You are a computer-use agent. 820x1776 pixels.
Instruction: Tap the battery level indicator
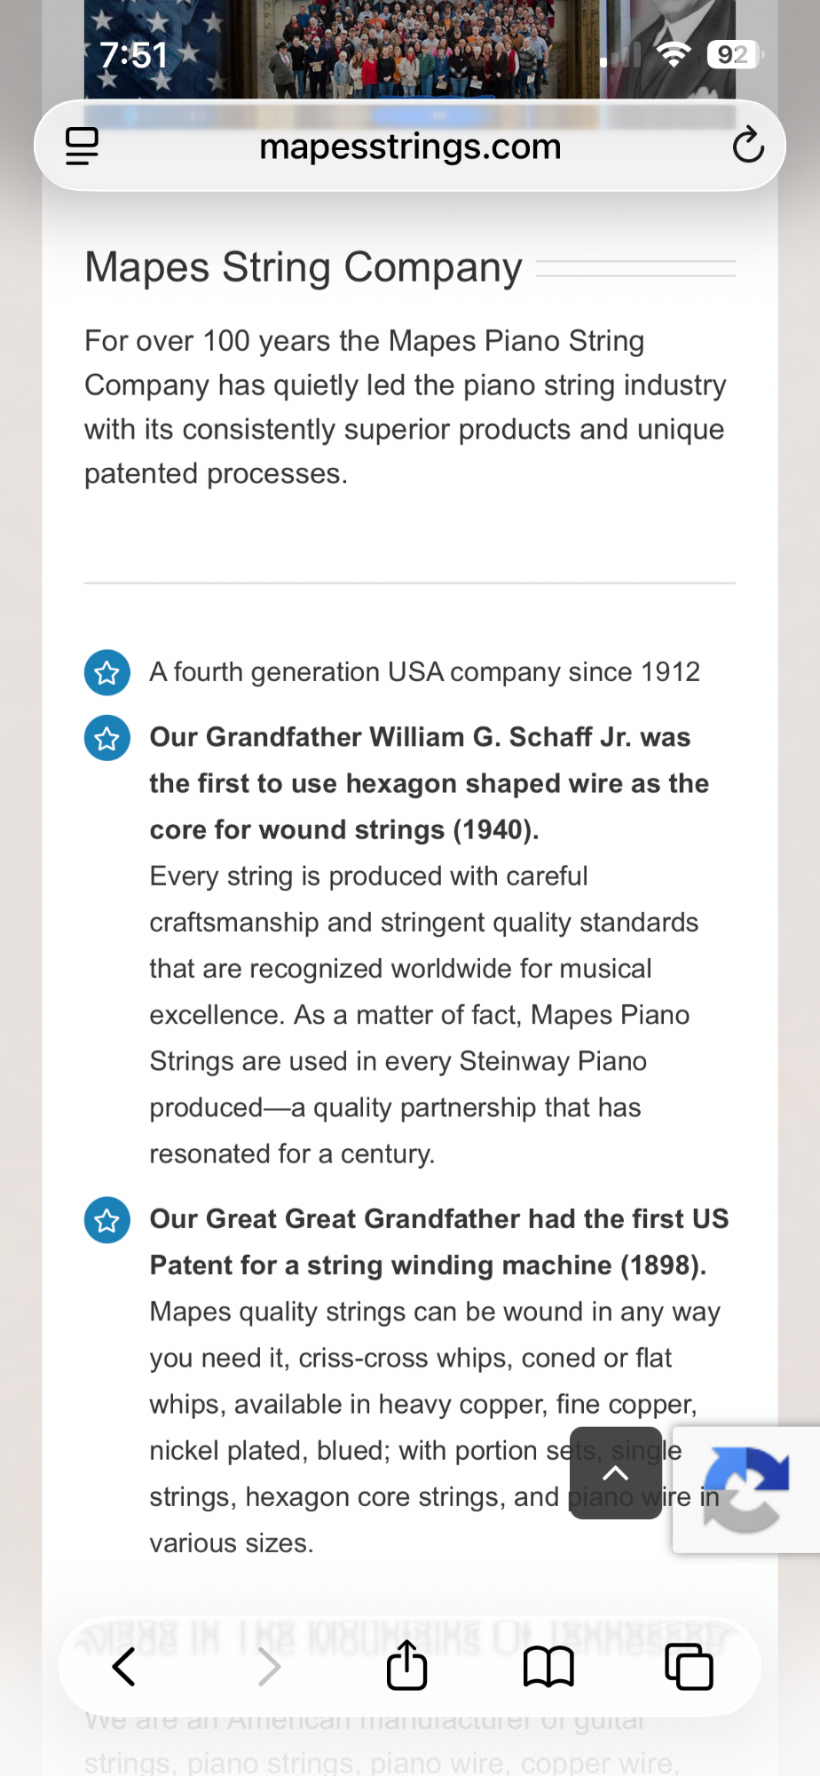point(735,55)
